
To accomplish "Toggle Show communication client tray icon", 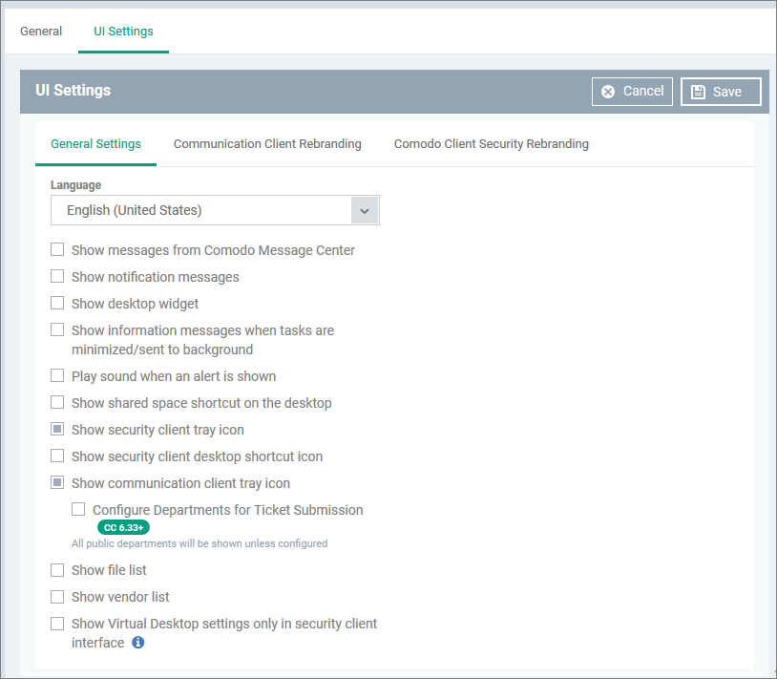I will (x=57, y=482).
